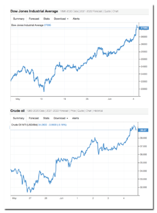157x213 pixels.
Task: Click the 1896-2020 Data link beside the Dow Jones heading
Action: point(69,11)
